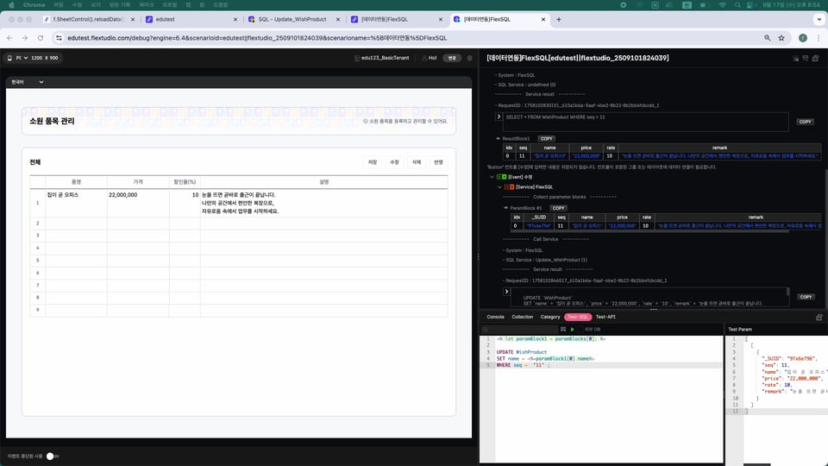
Task: Click the browser address bar URL
Action: point(257,38)
